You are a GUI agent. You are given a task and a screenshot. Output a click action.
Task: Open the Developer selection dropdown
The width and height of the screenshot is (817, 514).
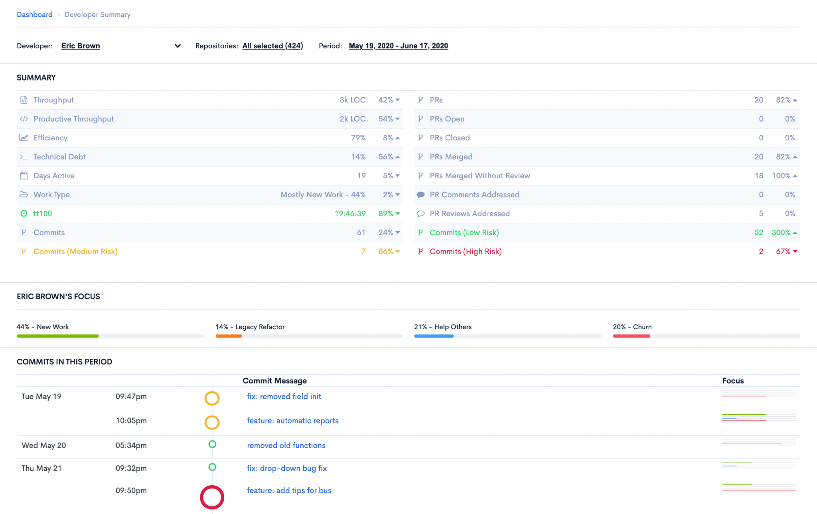pos(178,46)
